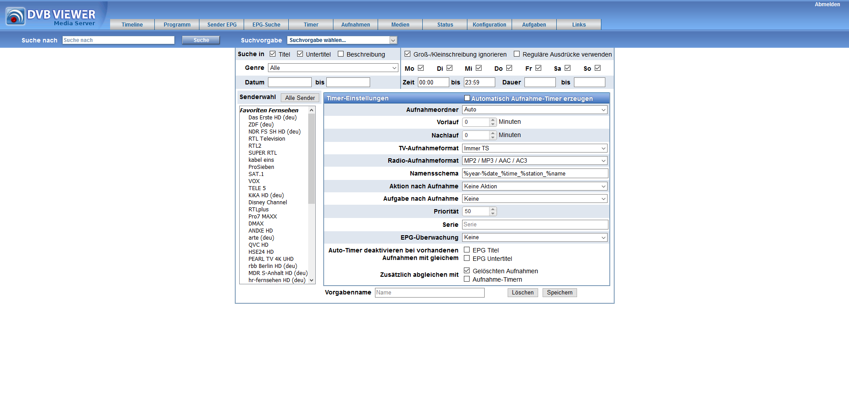Enable Reguläre Ausdrücke verwenden checkbox
The height and width of the screenshot is (405, 849).
tap(516, 54)
